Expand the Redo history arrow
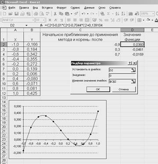158x164 pixels. click(x=97, y=14)
